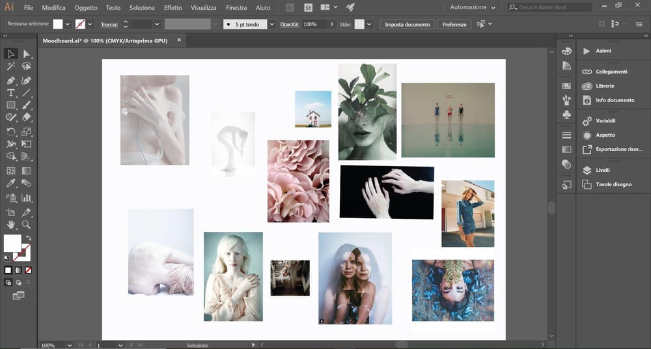Viewport: 651px width, 349px height.
Task: Click the Preferenze button
Action: [x=454, y=24]
